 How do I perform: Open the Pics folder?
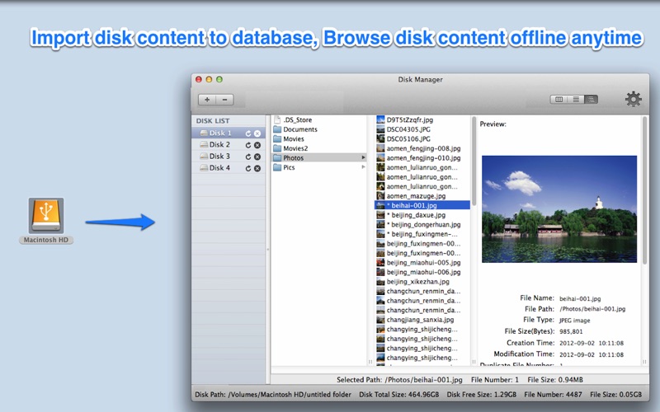coord(318,167)
